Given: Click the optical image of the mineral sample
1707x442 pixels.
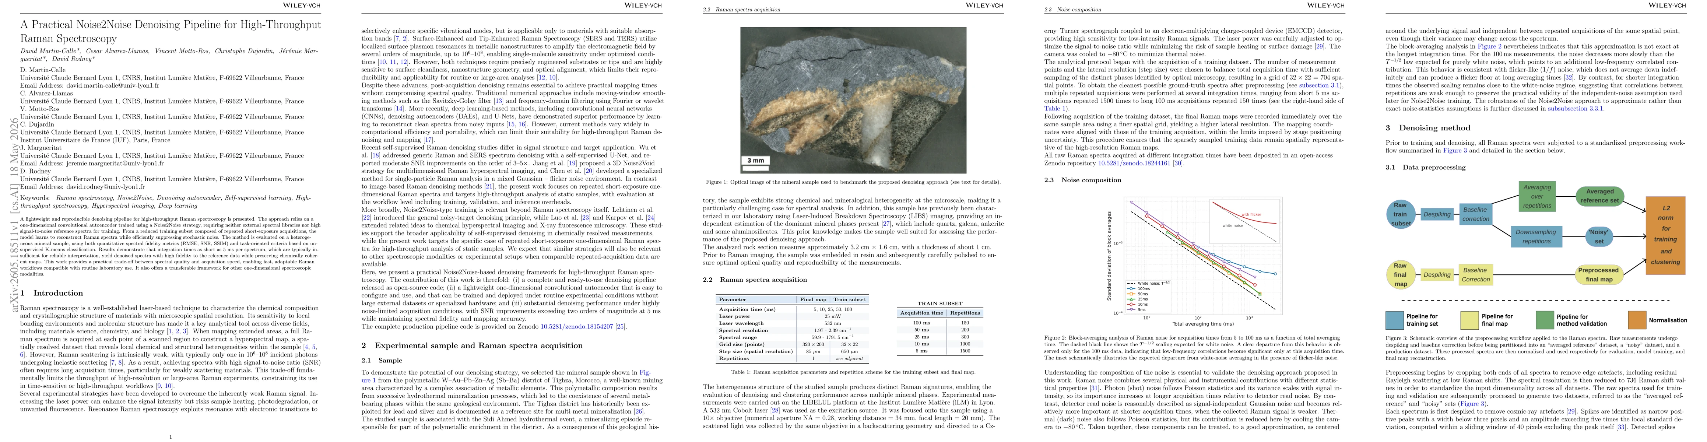Looking at the screenshot, I should pos(853,100).
